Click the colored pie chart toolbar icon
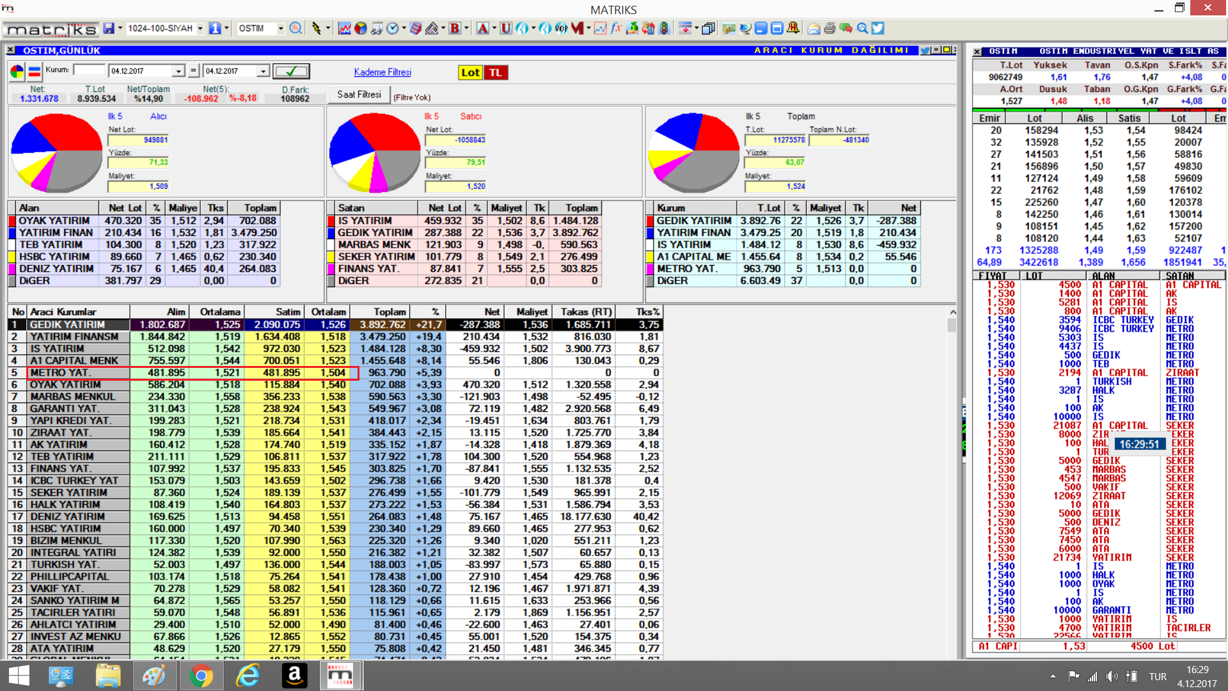Image resolution: width=1228 pixels, height=691 pixels. pyautogui.click(x=361, y=28)
